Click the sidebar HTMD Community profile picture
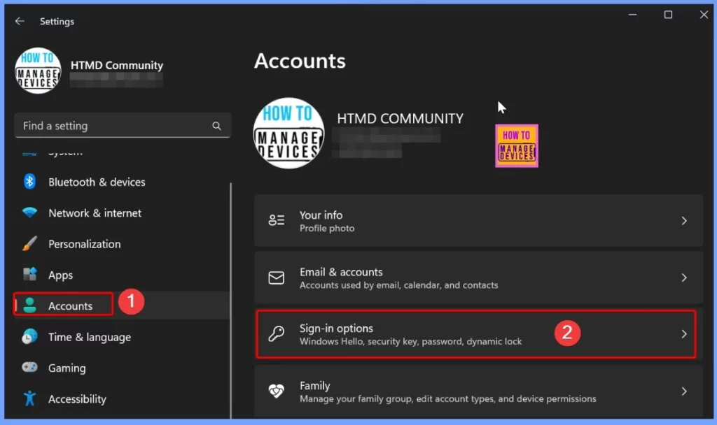The height and width of the screenshot is (425, 717). (38, 71)
